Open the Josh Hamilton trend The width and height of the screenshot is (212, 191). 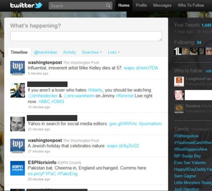186,189
